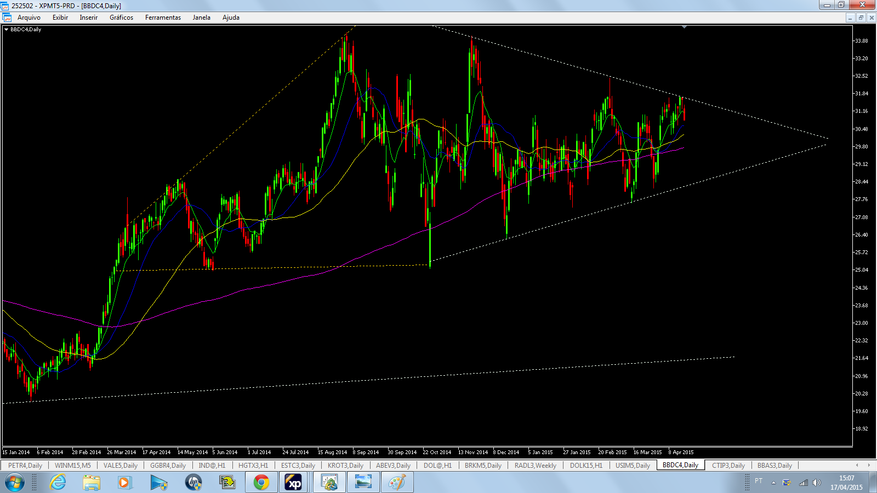
Task: Open the Gráficos menu
Action: tap(121, 18)
